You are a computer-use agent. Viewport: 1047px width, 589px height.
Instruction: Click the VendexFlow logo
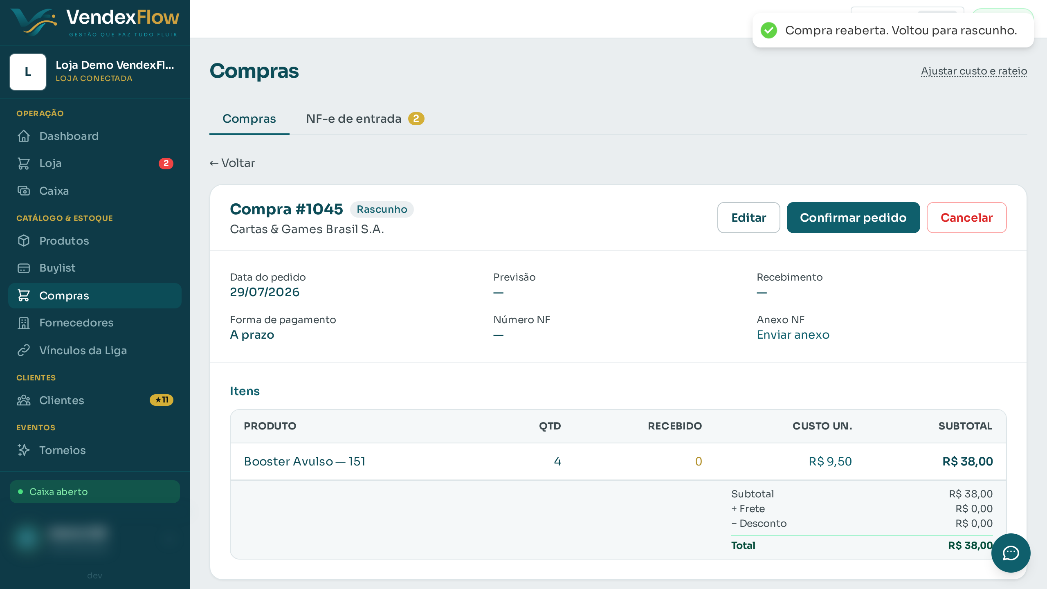coord(95,22)
